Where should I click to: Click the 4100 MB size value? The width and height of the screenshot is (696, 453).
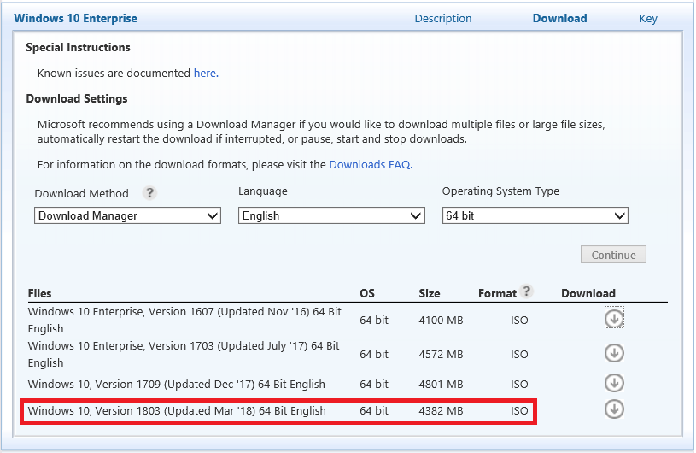[441, 321]
